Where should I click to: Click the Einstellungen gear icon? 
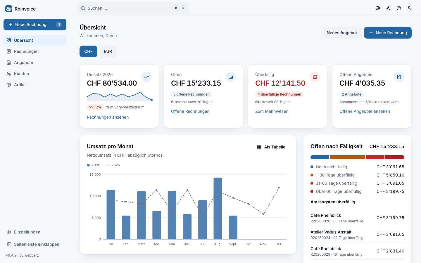(9, 232)
